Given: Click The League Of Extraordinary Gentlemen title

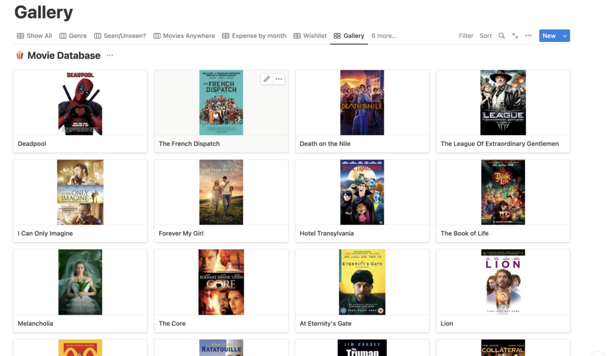Looking at the screenshot, I should click(x=499, y=144).
